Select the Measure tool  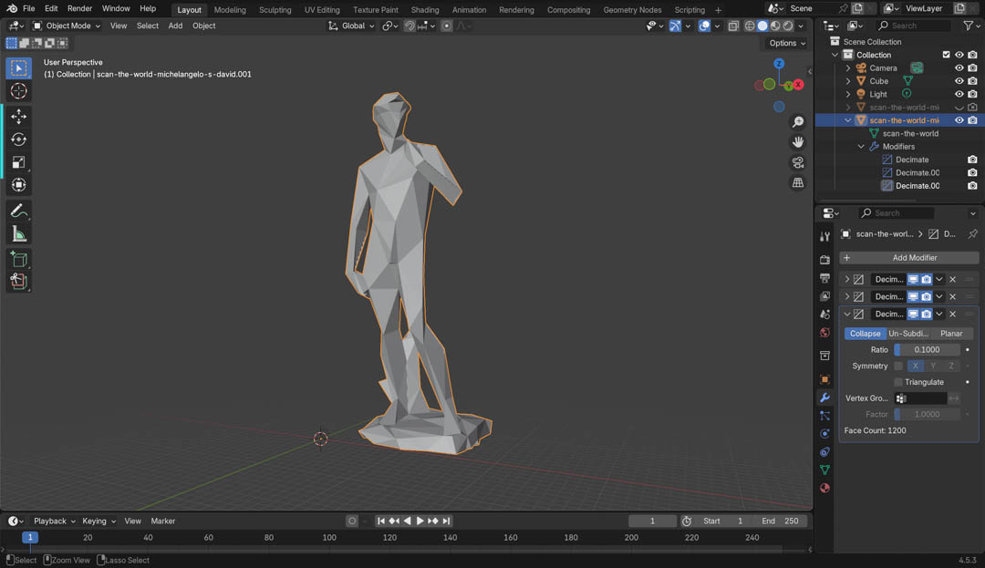pos(18,234)
